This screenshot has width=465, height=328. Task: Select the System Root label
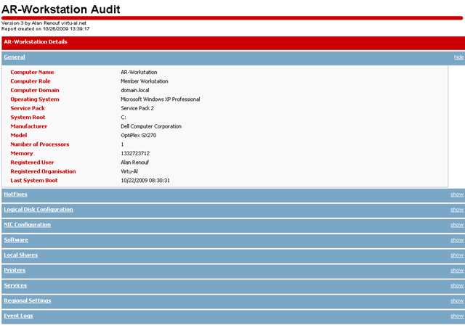[x=28, y=118]
